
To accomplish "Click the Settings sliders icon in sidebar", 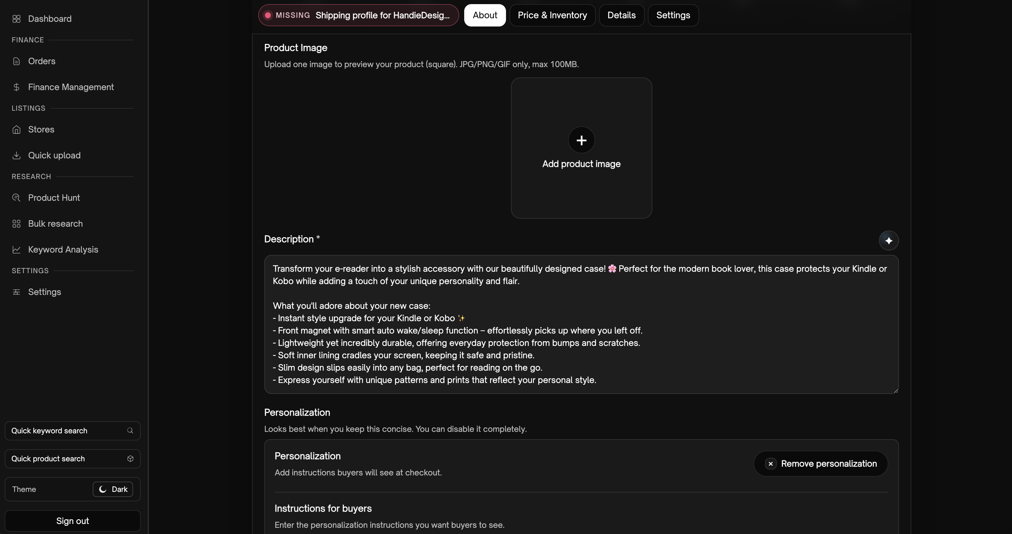I will coord(16,292).
